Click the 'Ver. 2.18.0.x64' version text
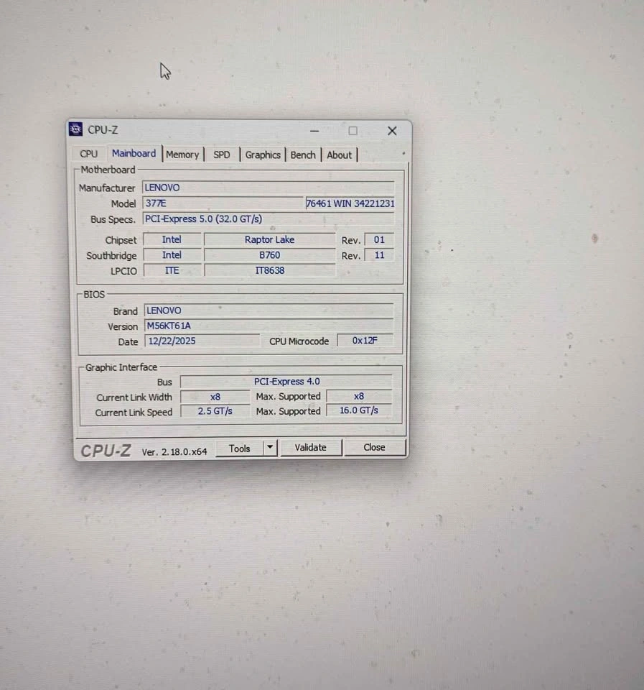This screenshot has height=690, width=644. pos(174,451)
